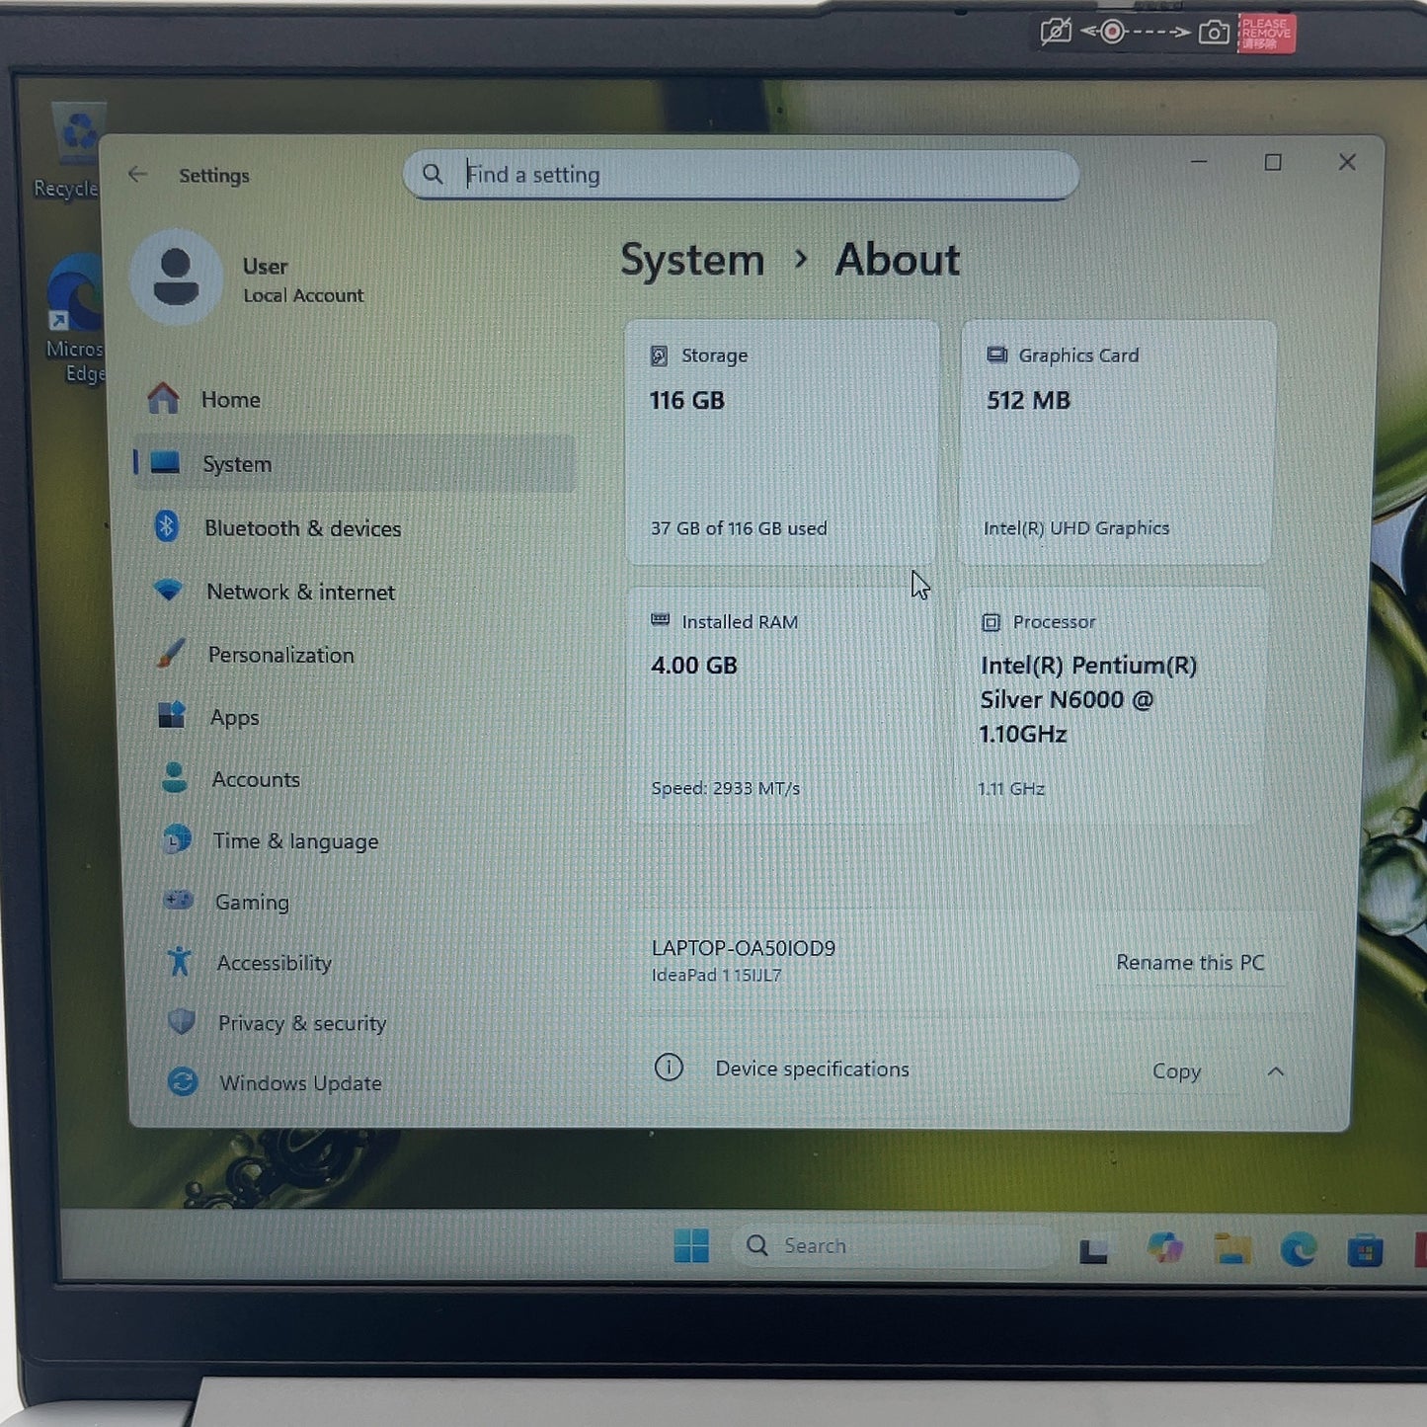This screenshot has height=1427, width=1427.
Task: Minimize the Settings window
Action: (1199, 162)
